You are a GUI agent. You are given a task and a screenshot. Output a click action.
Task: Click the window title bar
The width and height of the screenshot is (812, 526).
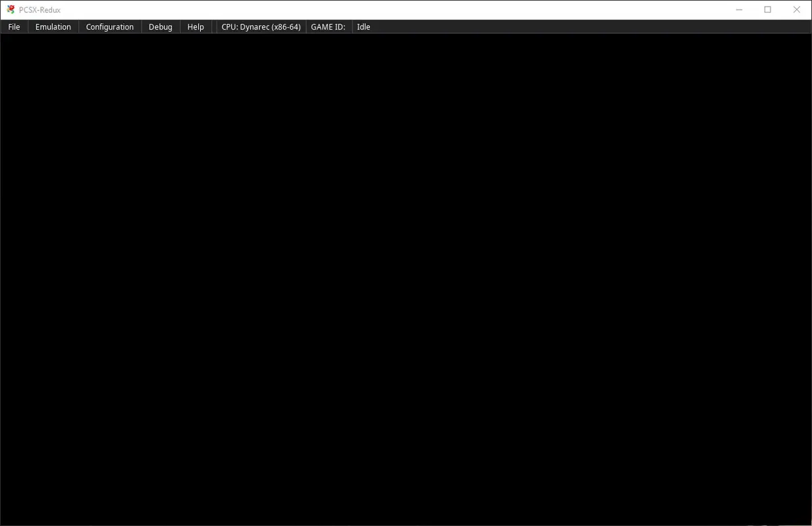click(x=395, y=9)
